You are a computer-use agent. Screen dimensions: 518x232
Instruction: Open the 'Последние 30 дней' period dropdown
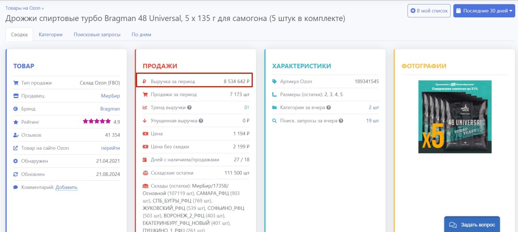click(x=484, y=11)
